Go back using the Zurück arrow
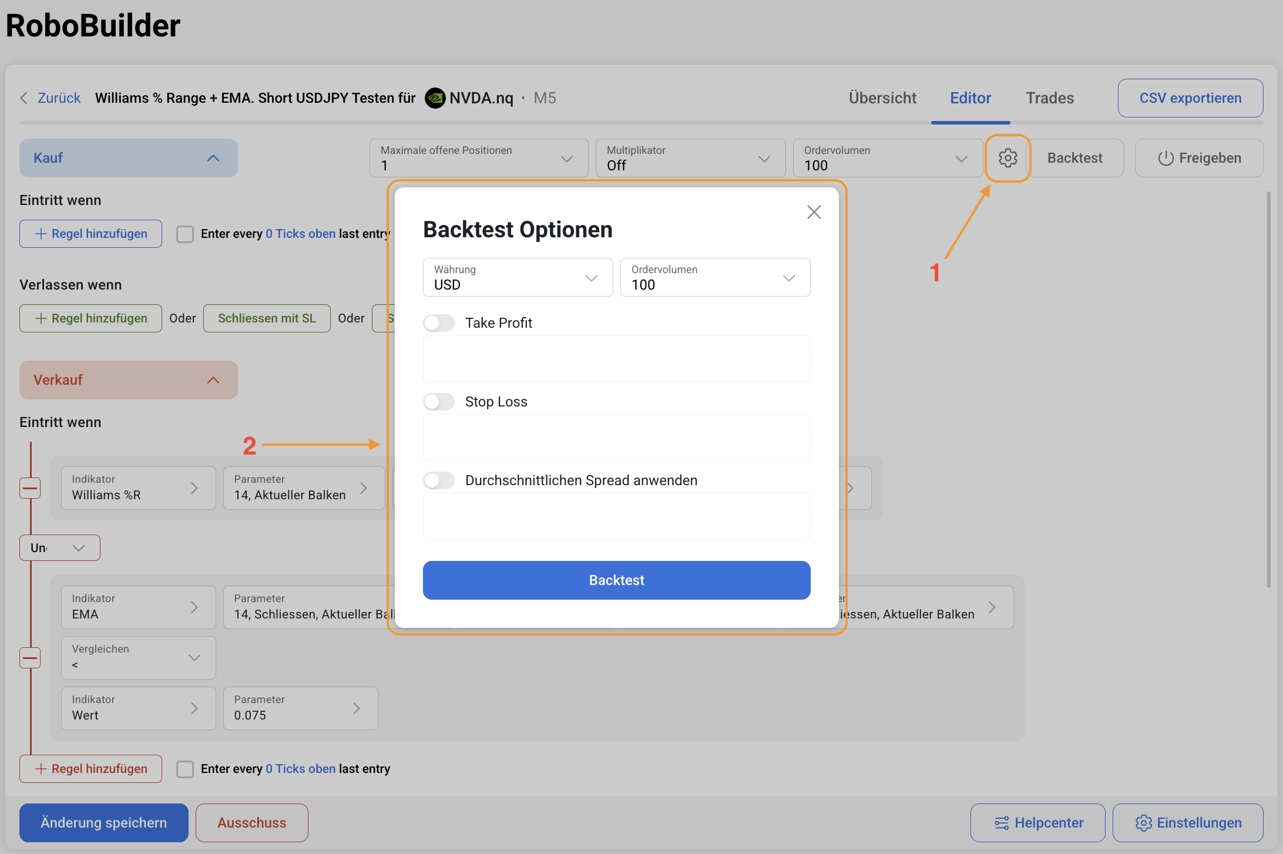Image resolution: width=1283 pixels, height=854 pixels. click(24, 98)
